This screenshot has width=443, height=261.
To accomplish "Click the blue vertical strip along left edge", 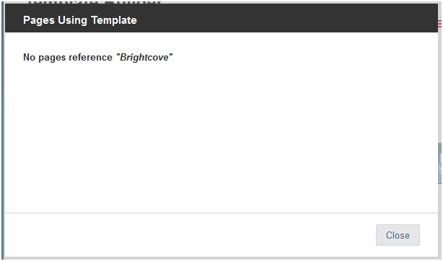I will [x=3, y=130].
